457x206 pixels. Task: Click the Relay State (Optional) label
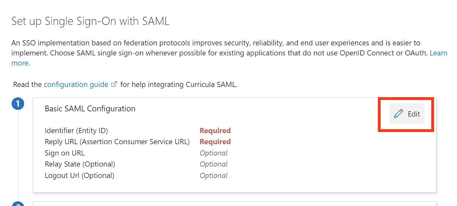pyautogui.click(x=80, y=164)
